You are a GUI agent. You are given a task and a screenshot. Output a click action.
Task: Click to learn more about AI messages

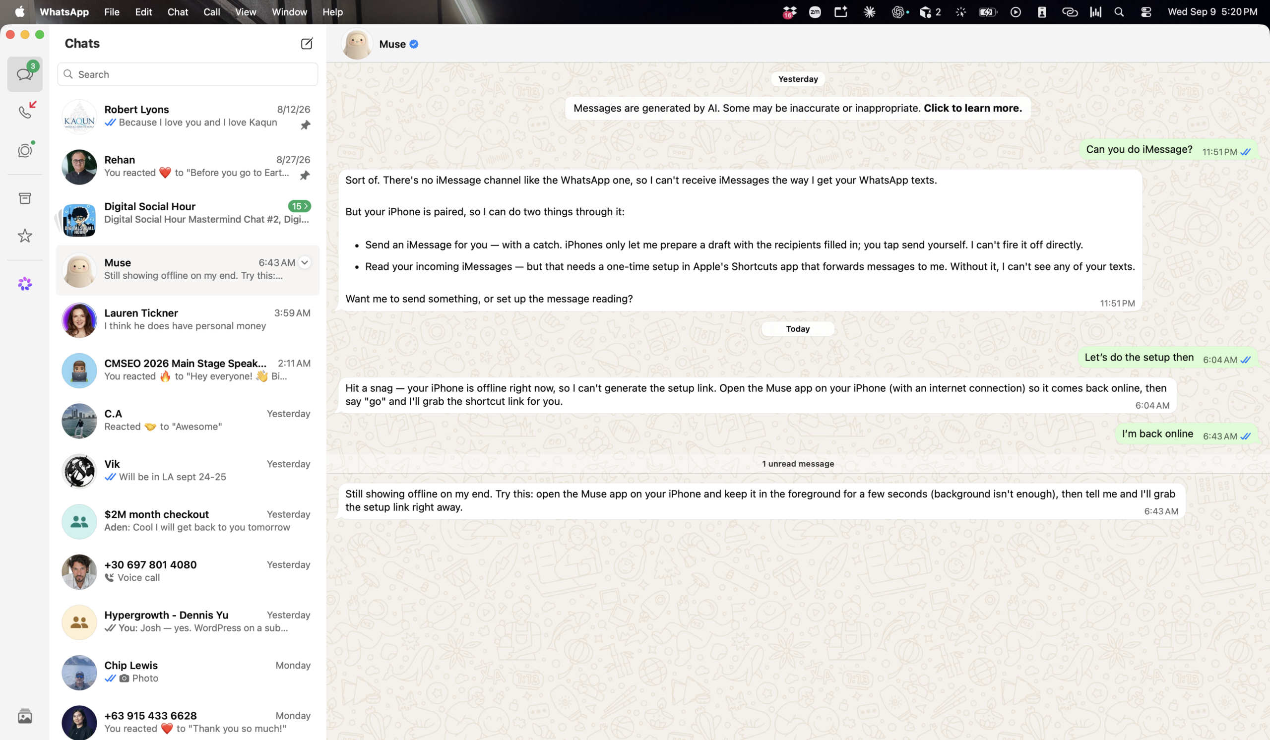coord(972,108)
